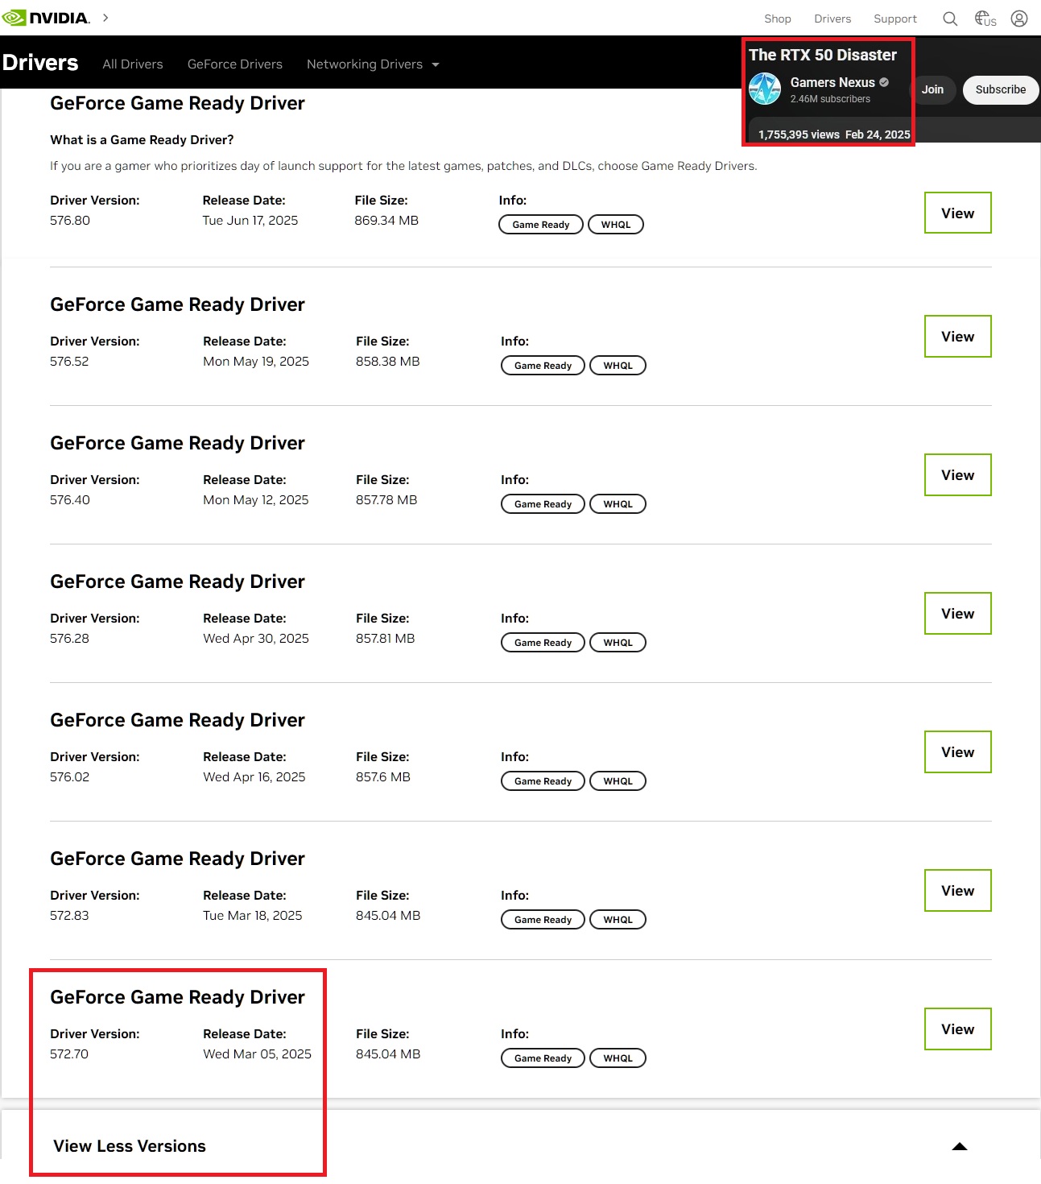The height and width of the screenshot is (1184, 1041).
Task: Go to GeForce Drivers tab
Action: (x=235, y=64)
